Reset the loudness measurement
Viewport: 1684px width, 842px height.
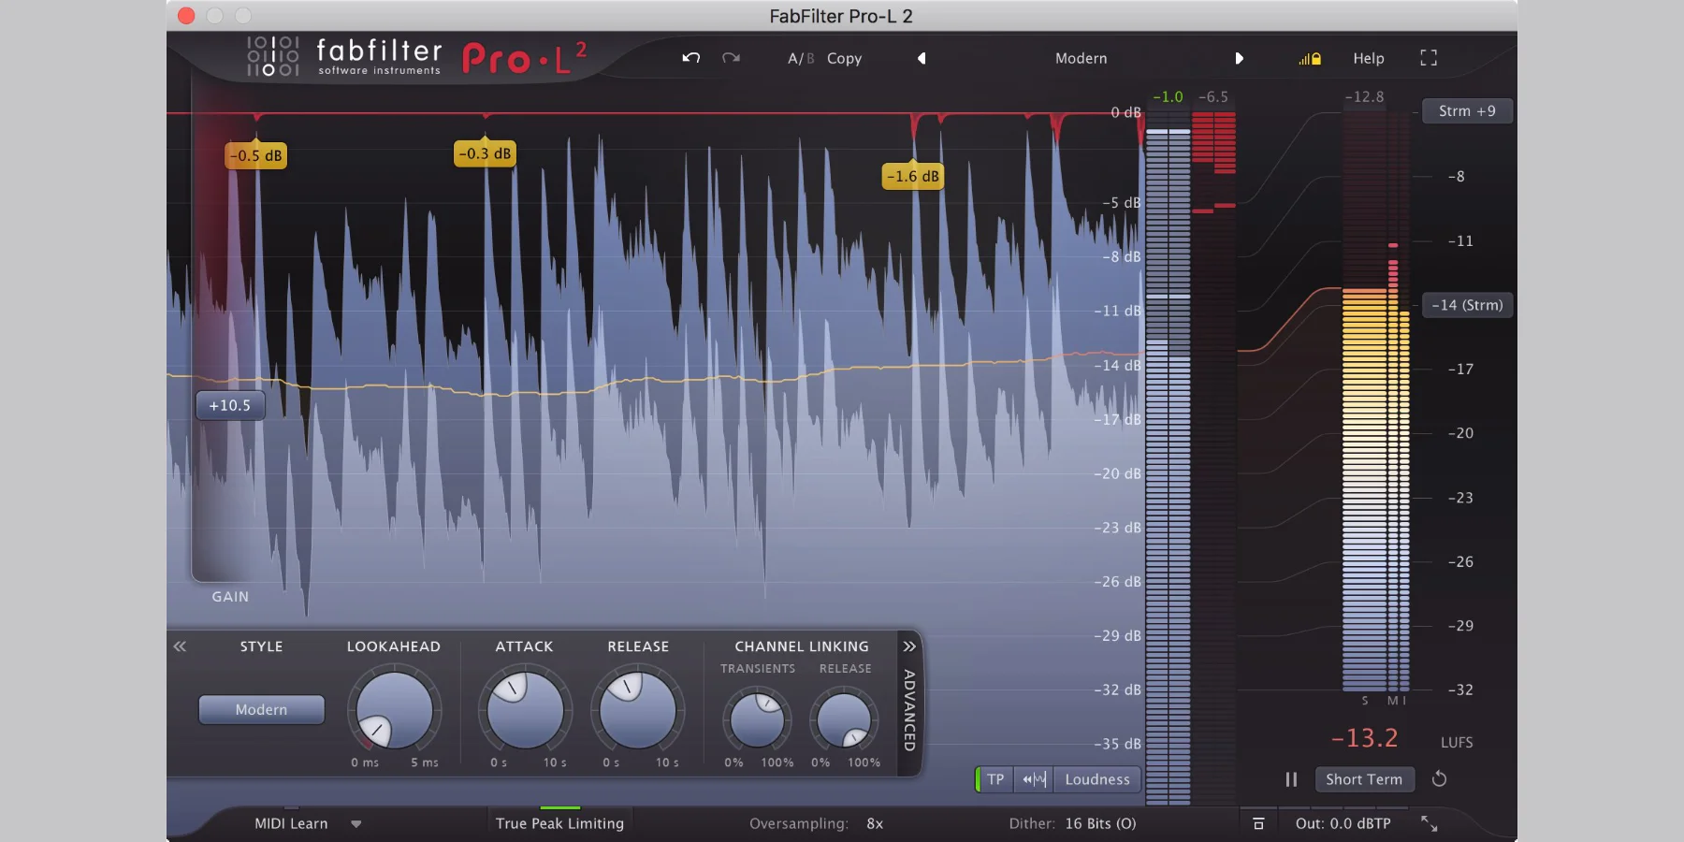(1439, 779)
